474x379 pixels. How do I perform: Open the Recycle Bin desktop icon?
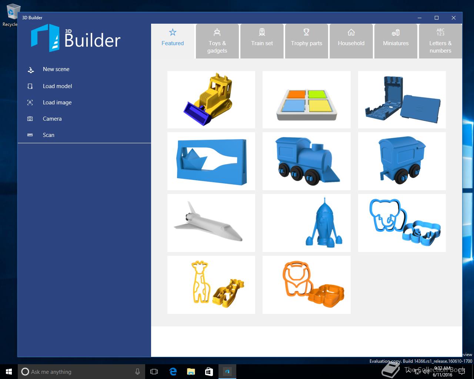11,16
